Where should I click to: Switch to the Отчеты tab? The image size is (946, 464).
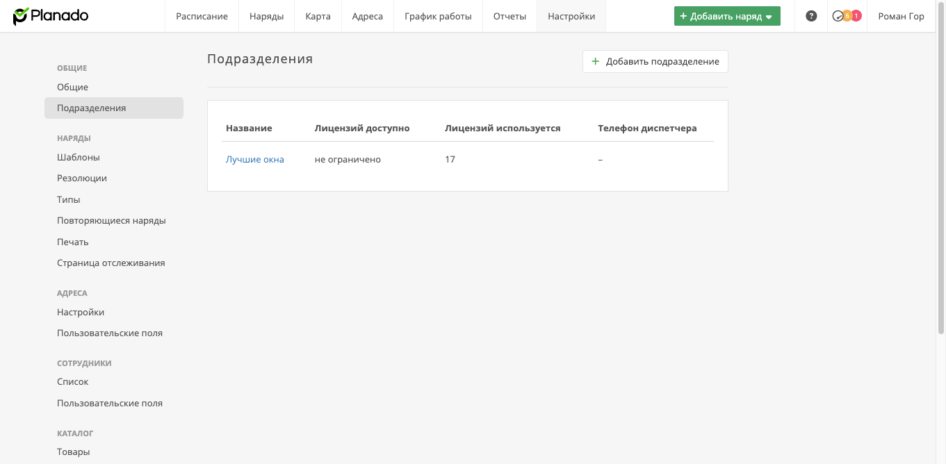(x=509, y=16)
